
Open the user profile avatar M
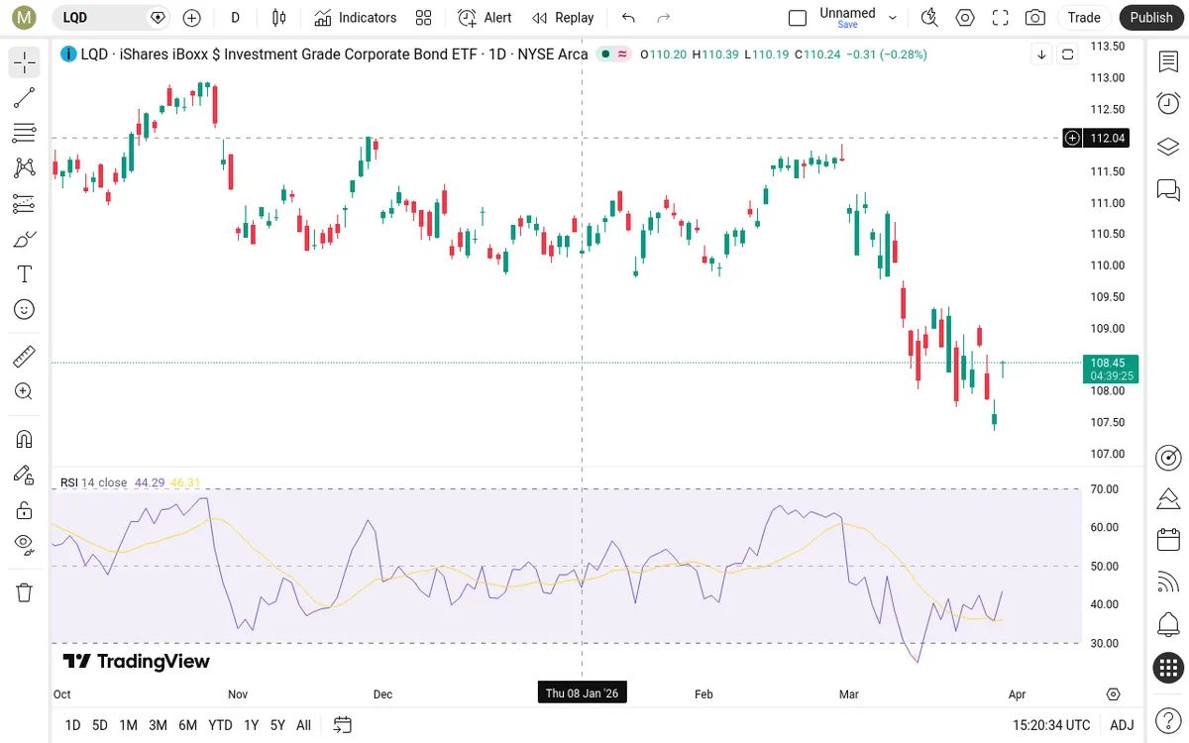pos(24,18)
